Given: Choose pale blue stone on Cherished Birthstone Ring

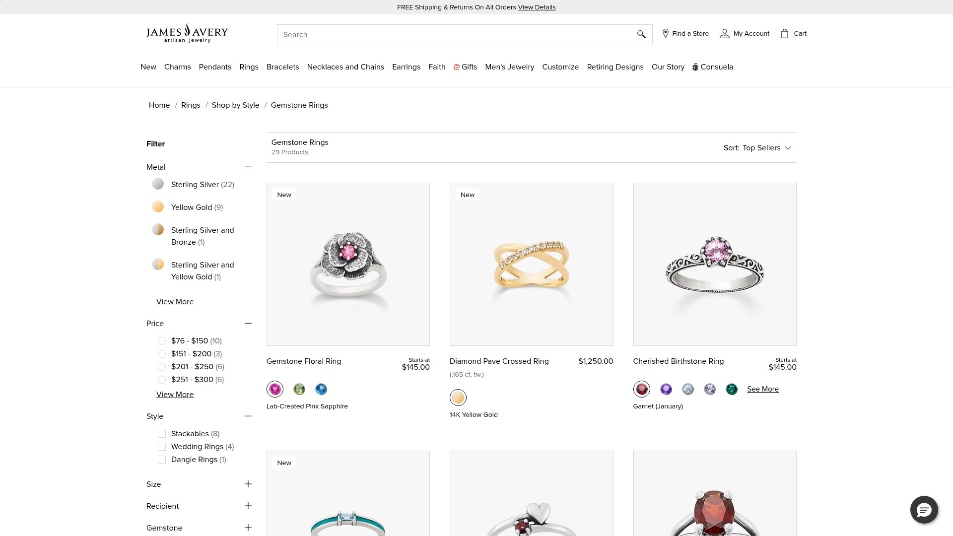Looking at the screenshot, I should (x=688, y=390).
